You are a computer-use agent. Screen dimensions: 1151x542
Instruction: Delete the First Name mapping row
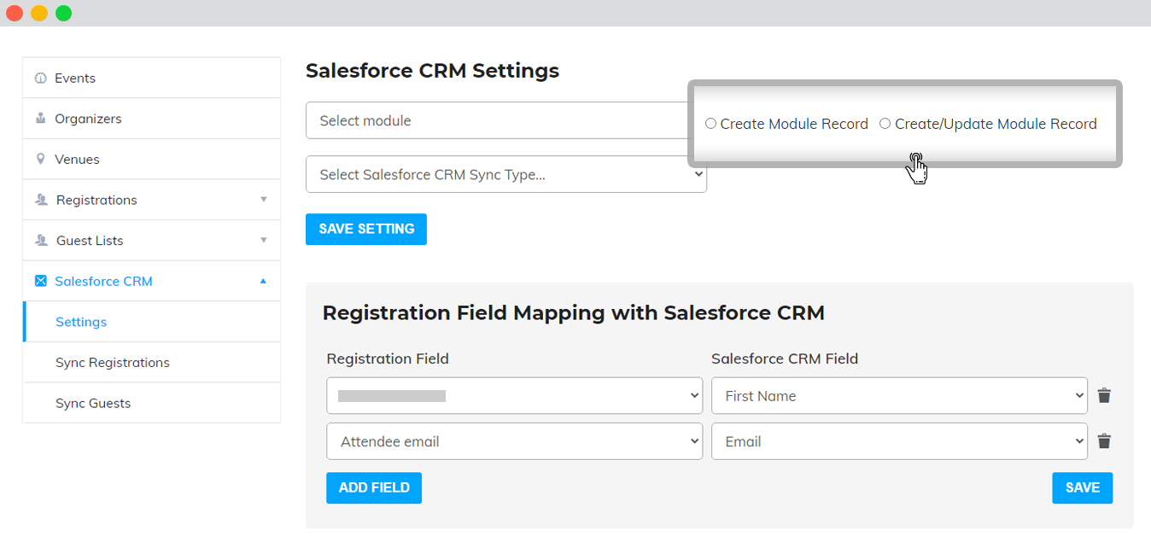pos(1104,395)
